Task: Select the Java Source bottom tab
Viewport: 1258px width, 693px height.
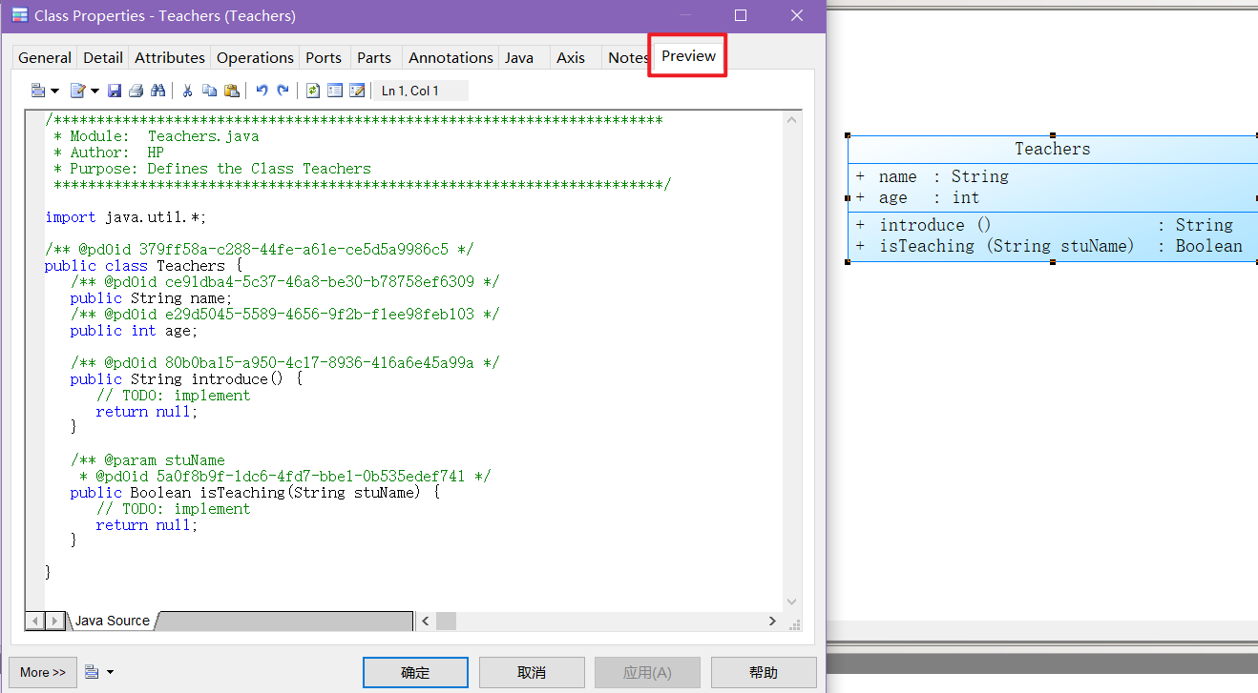Action: (x=113, y=621)
